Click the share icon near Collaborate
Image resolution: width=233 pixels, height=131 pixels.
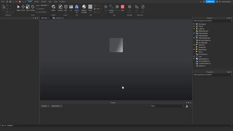pyautogui.click(x=220, y=1)
